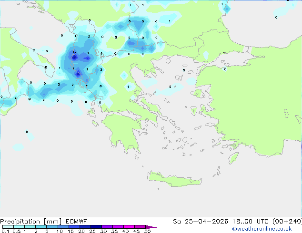Click the '10' legend scale label
The image size is (302, 233).
coord(60,231)
